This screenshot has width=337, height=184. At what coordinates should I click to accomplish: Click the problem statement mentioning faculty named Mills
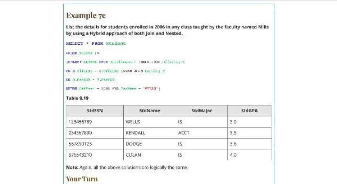tap(168, 30)
